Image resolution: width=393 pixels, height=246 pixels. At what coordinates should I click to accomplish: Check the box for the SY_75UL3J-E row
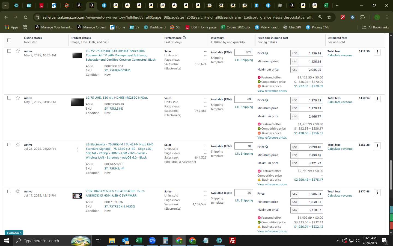pyautogui.click(x=9, y=98)
